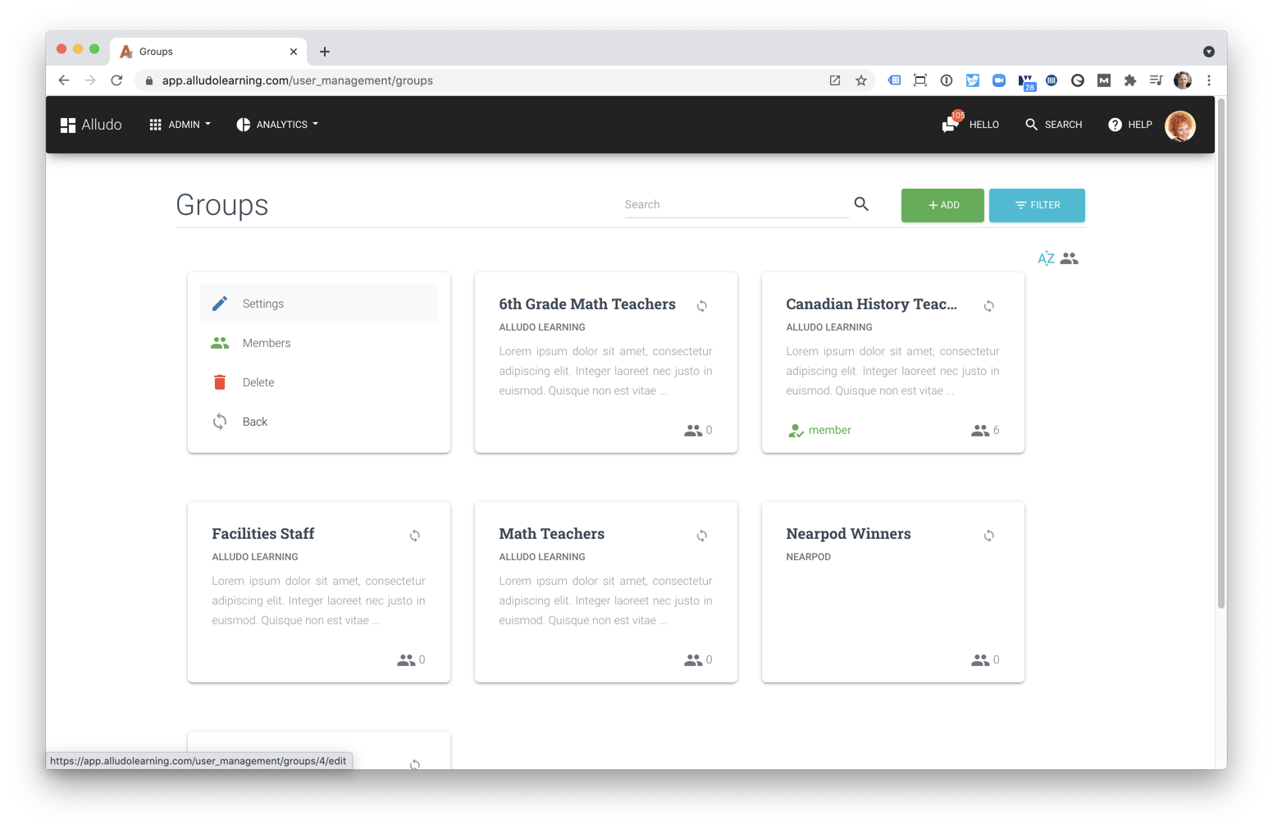Focus the Groups search input field
The width and height of the screenshot is (1273, 830).
(735, 205)
